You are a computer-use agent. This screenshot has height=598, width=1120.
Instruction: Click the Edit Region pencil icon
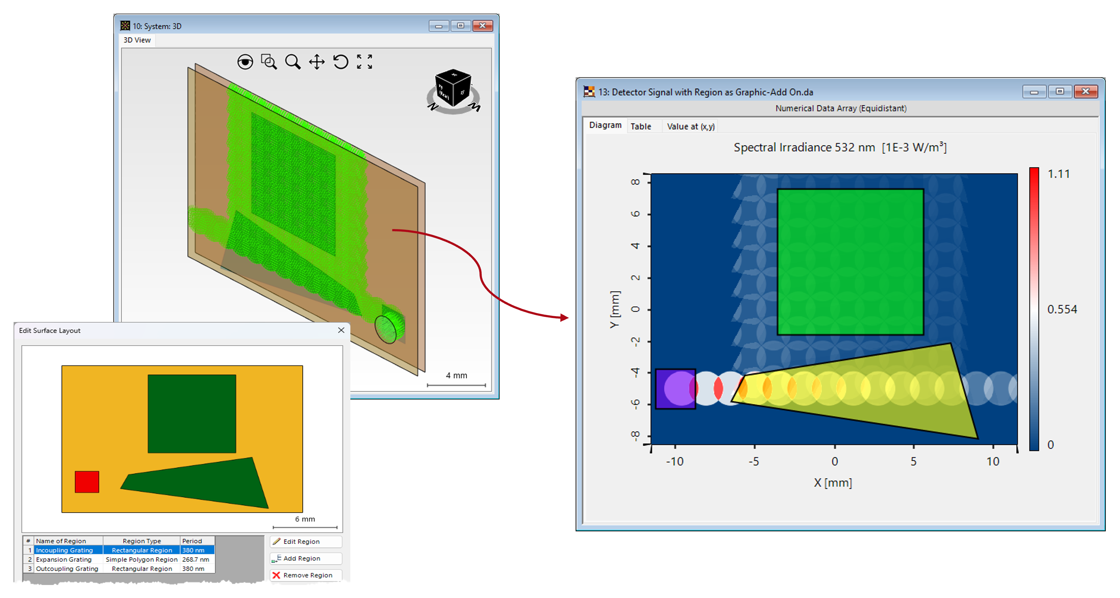277,542
